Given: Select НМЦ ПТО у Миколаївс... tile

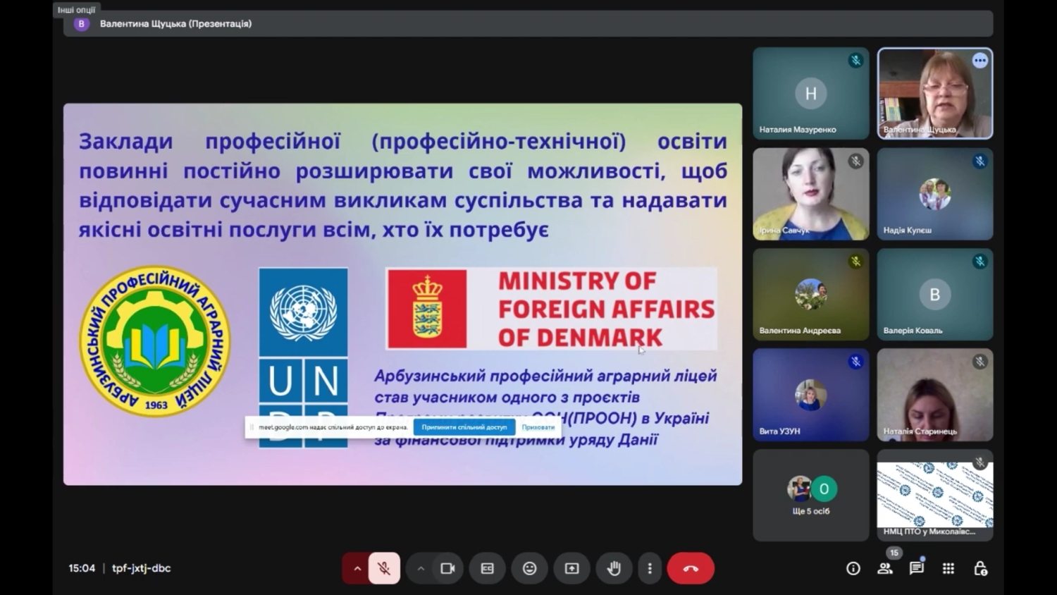Looking at the screenshot, I should click(x=935, y=496).
